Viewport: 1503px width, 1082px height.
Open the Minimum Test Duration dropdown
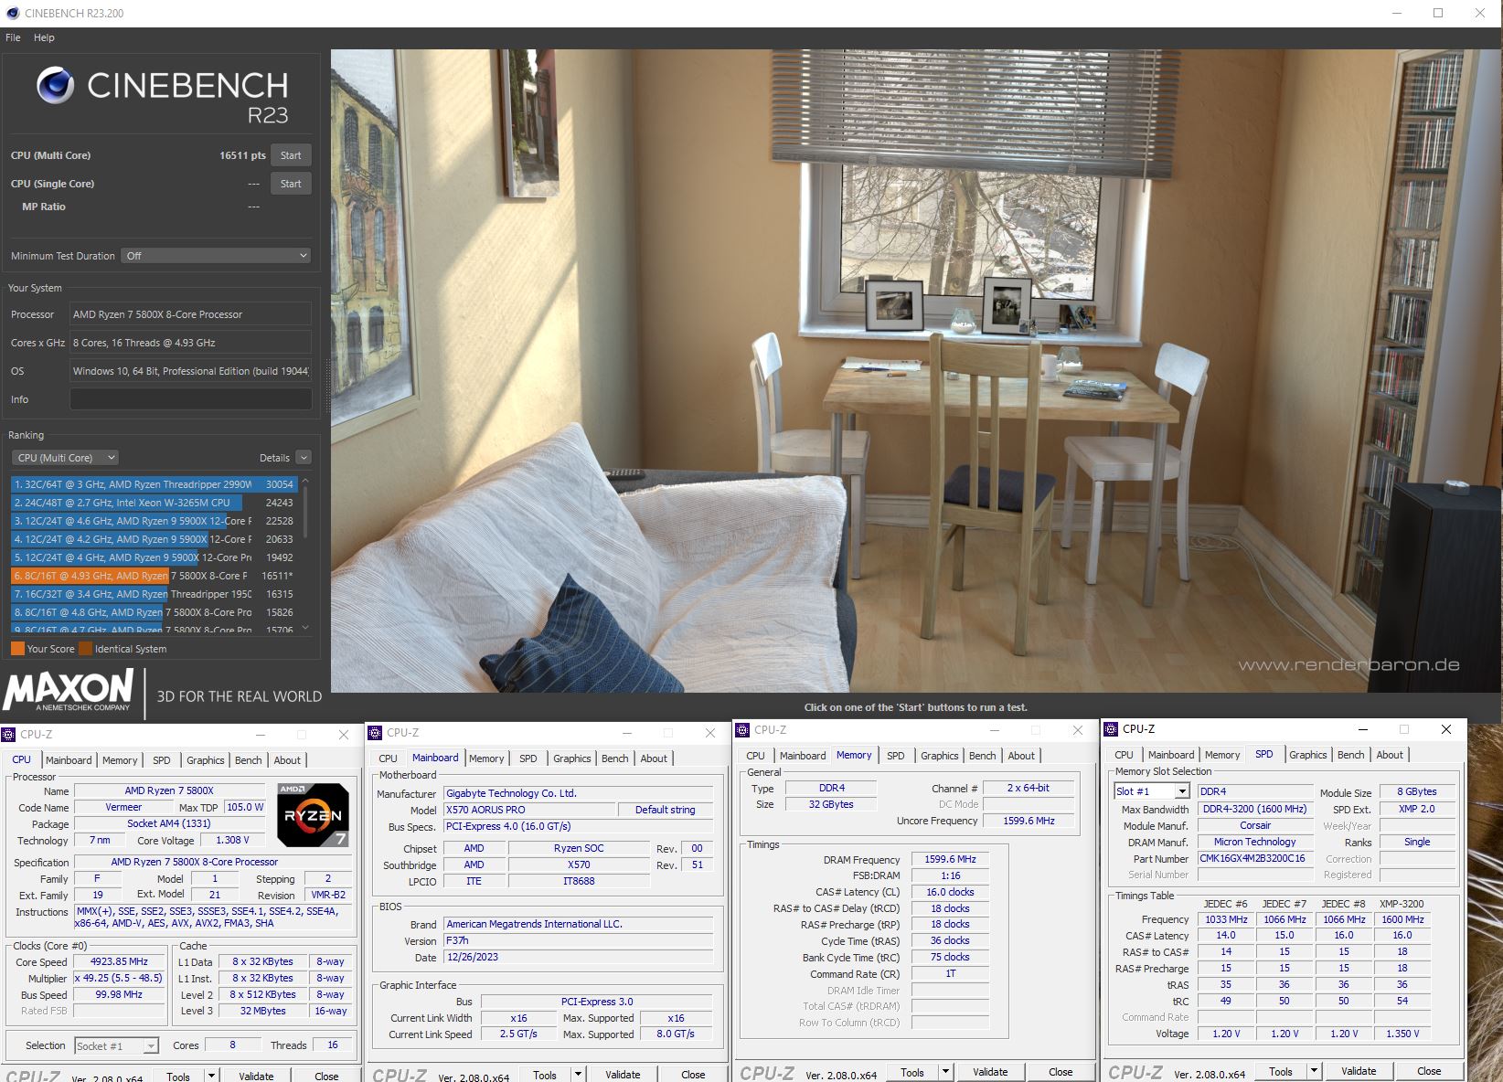tap(216, 256)
